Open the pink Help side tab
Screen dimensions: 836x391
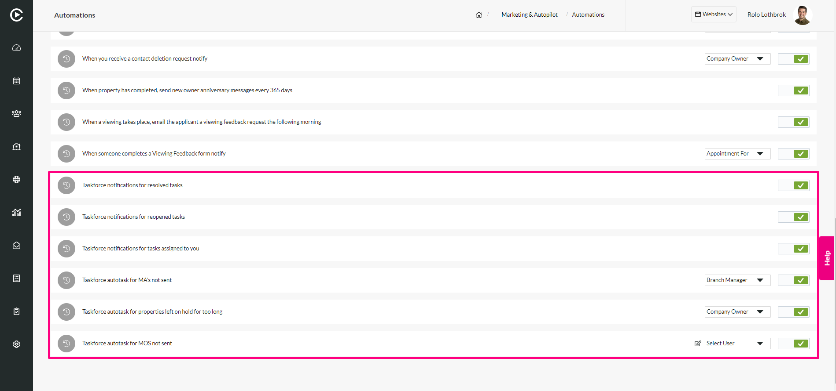click(x=827, y=258)
